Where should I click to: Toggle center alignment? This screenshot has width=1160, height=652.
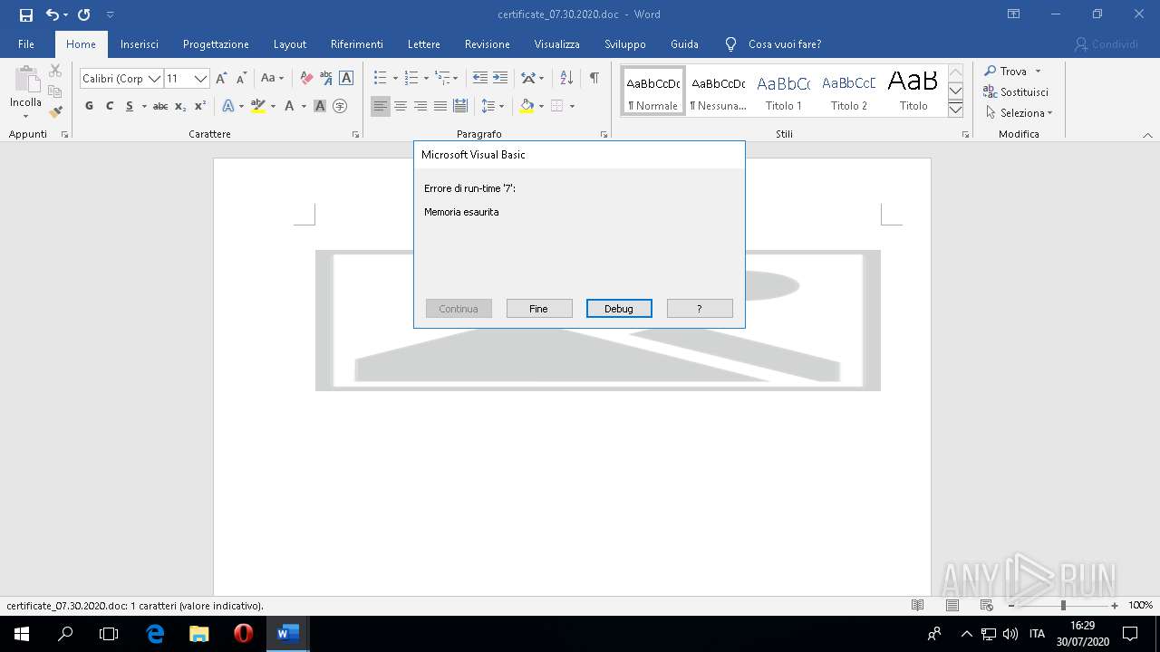click(x=401, y=106)
